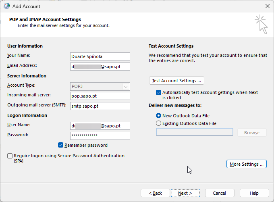Go Back to previous page
This screenshot has width=274, height=202.
tap(155, 193)
